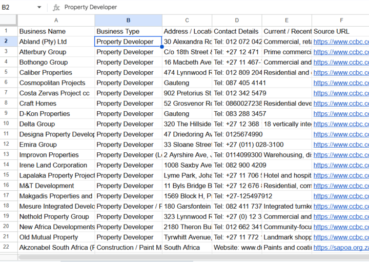Select the Atterbury Group cell
The height and width of the screenshot is (262, 369).
[56, 52]
